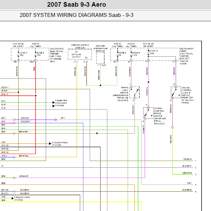Select the BRAKE LIGHT SWITCH label
Viewport: 211px width, 211px height.
121,94
